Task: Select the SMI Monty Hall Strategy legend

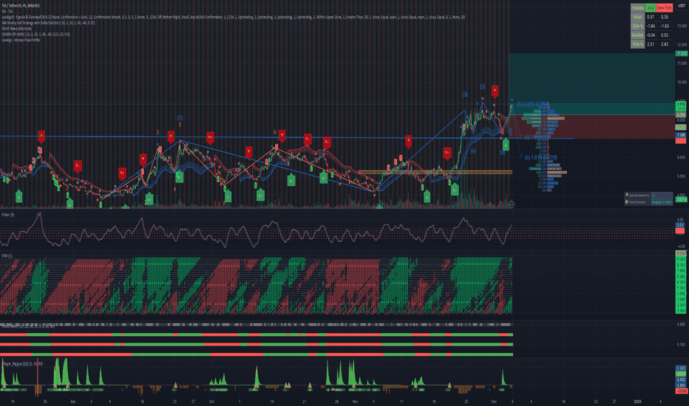Action: tap(48, 23)
